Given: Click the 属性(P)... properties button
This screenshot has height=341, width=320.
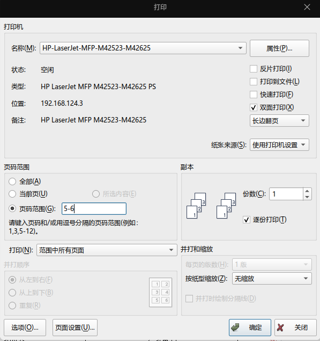Looking at the screenshot, I should [x=279, y=48].
